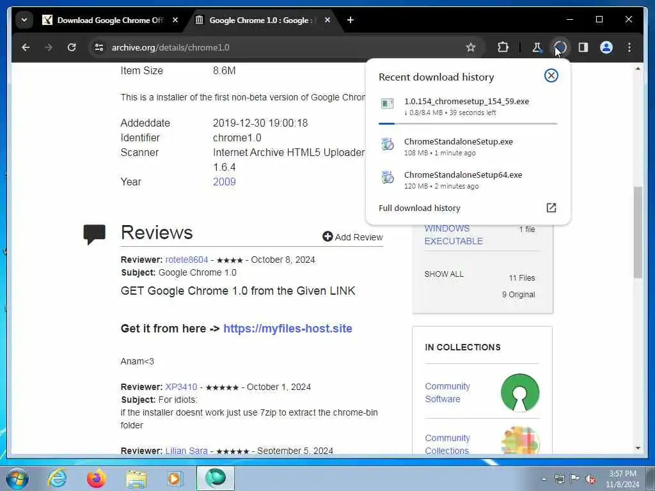Open the Chrome profile avatar
This screenshot has width=655, height=491.
[606, 47]
